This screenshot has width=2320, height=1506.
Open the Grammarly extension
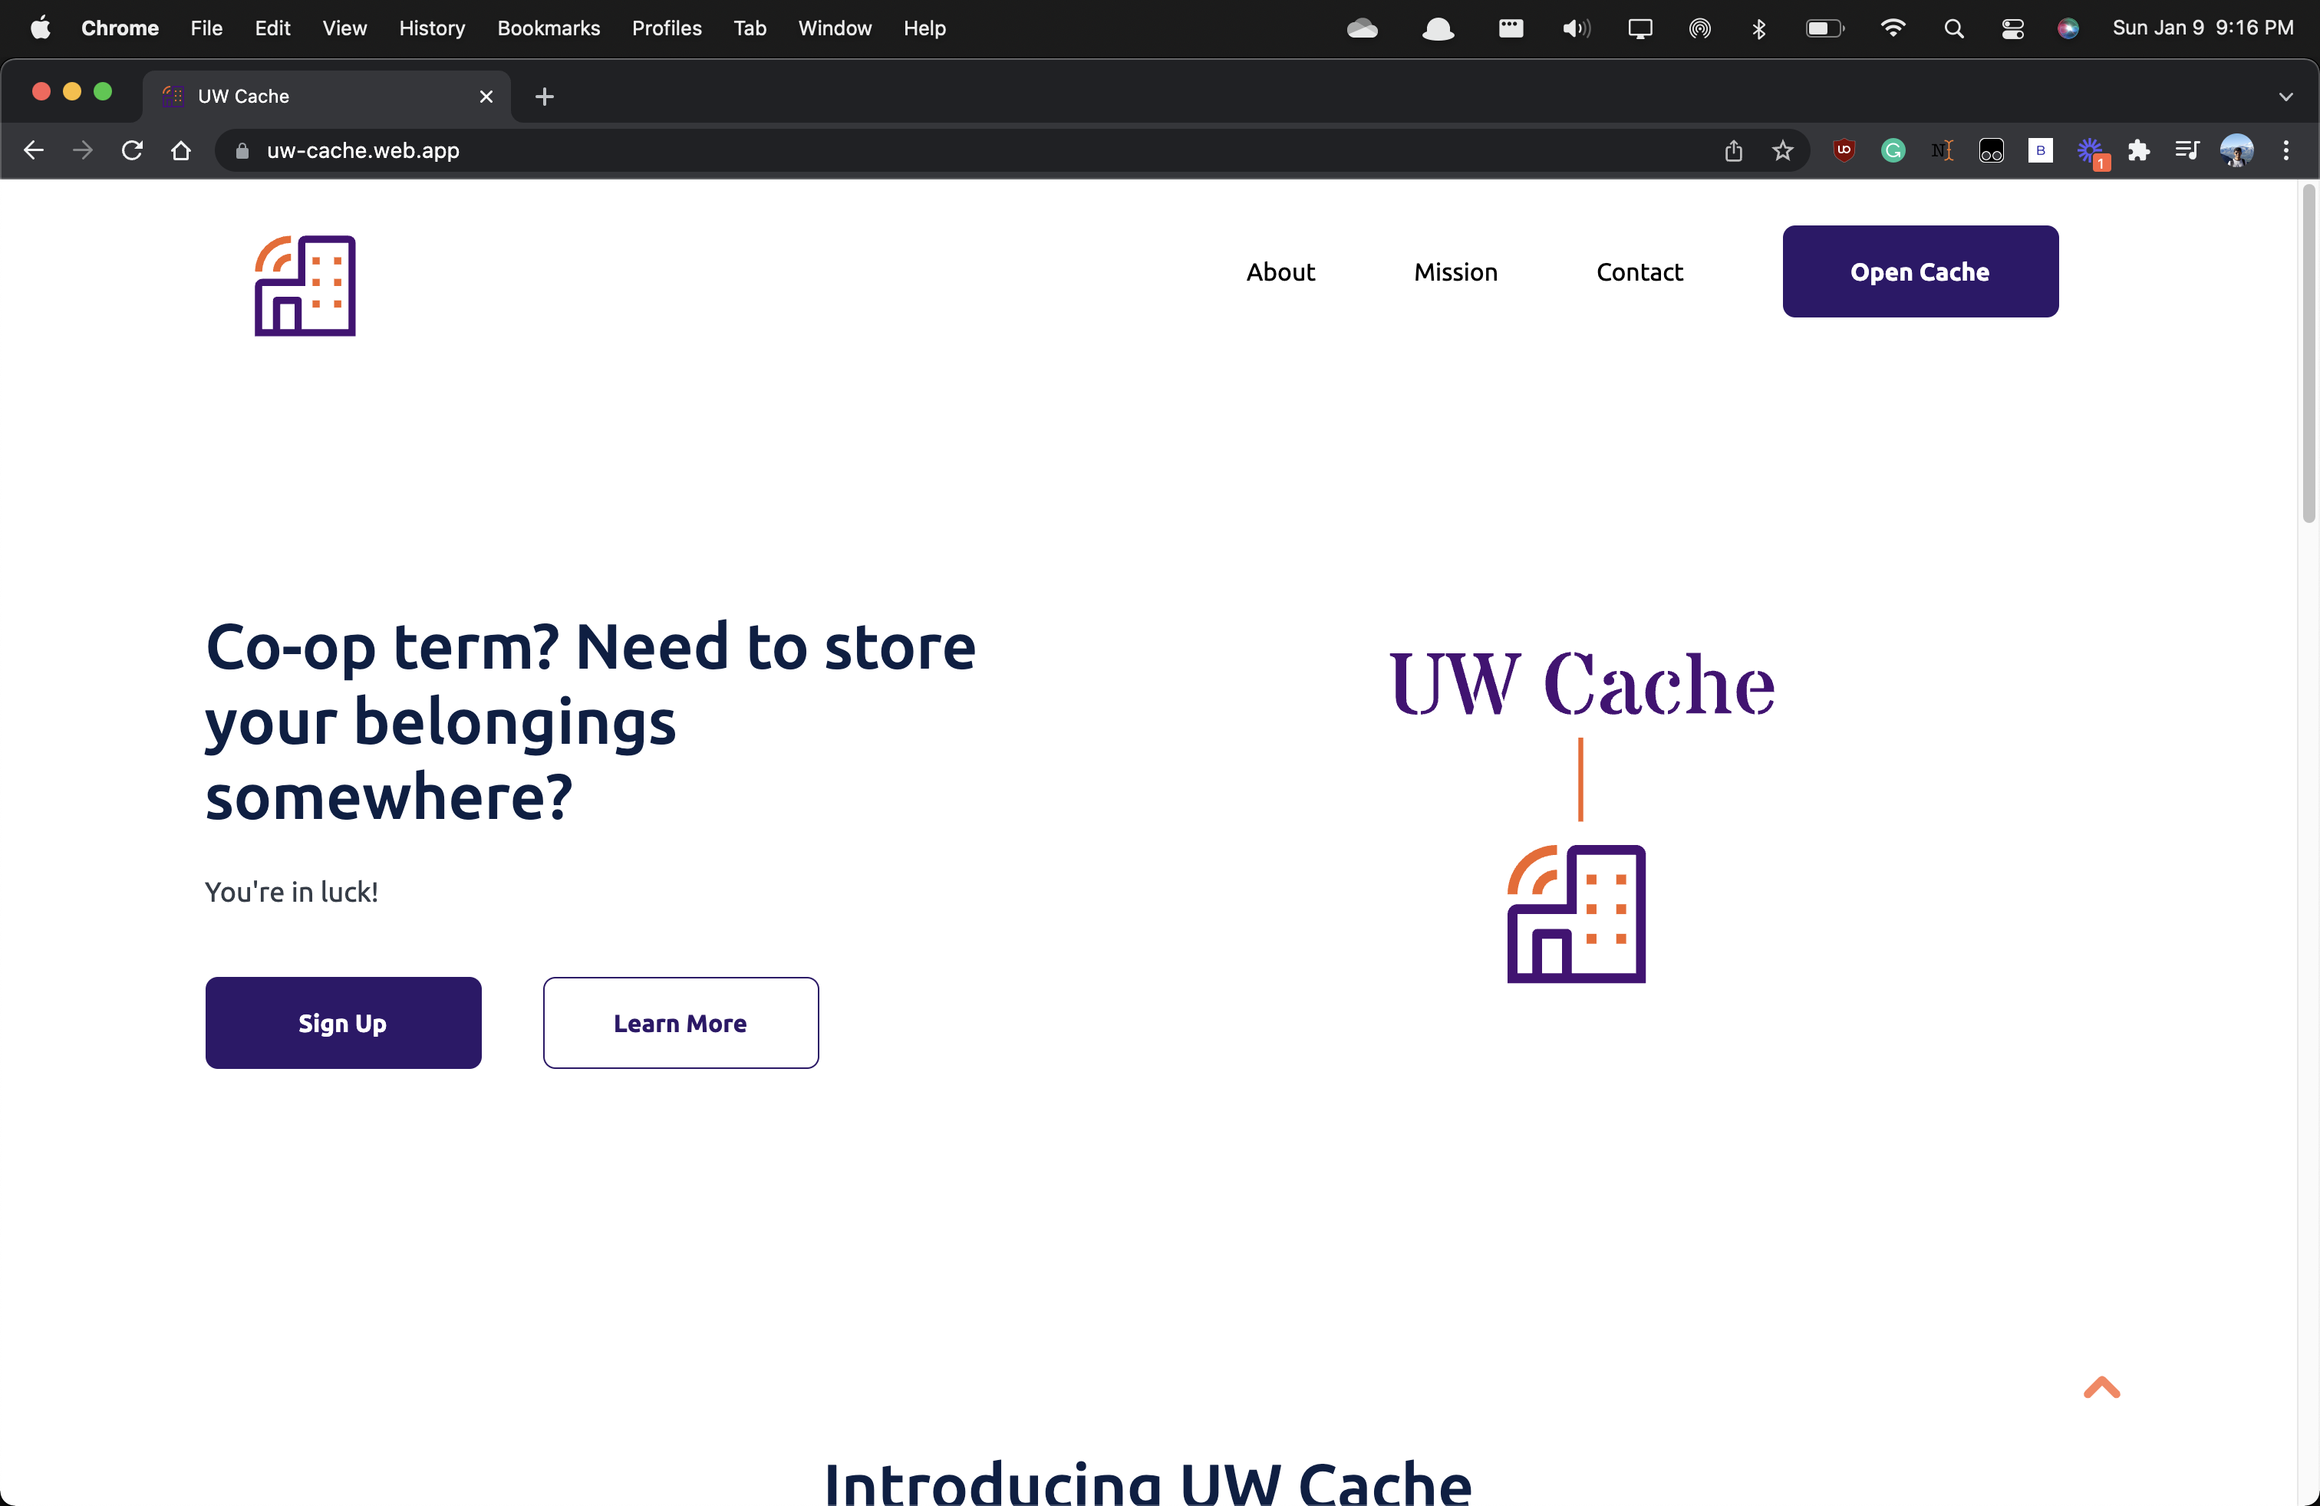tap(1892, 151)
